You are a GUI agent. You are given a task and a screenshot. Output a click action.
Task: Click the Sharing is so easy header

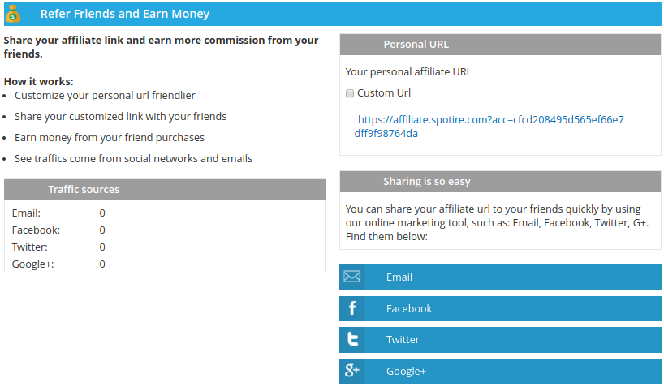tap(500, 182)
